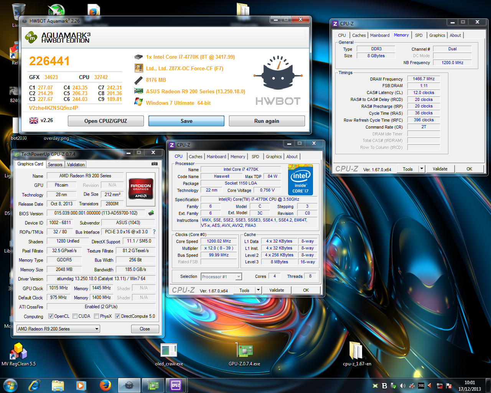Click the processor icon beside Intel Core i7-4770K
491x393 pixels.
(138, 57)
